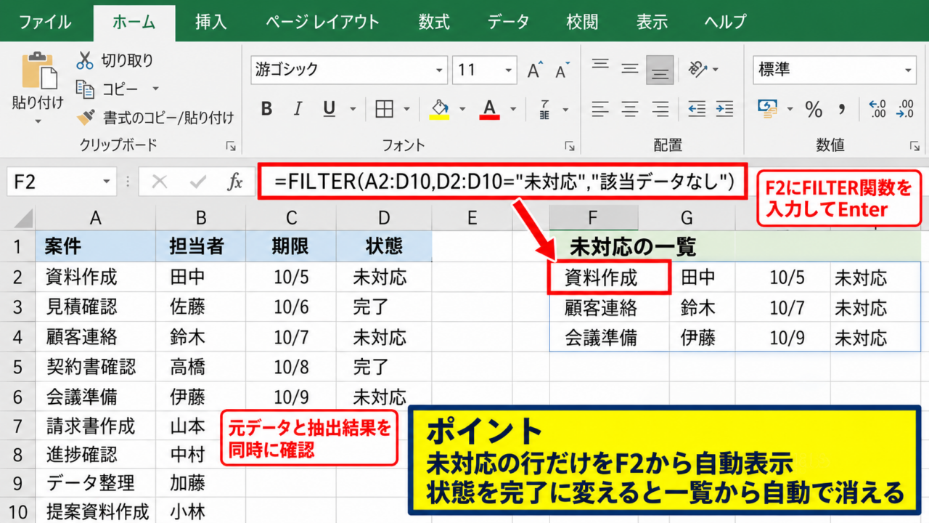
Task: Align text to bottom of cell
Action: point(660,71)
